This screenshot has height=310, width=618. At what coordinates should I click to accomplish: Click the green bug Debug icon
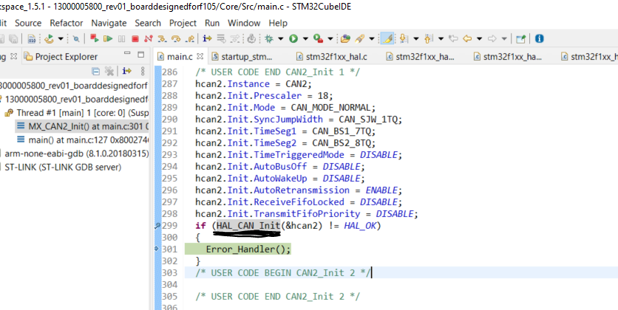click(269, 38)
